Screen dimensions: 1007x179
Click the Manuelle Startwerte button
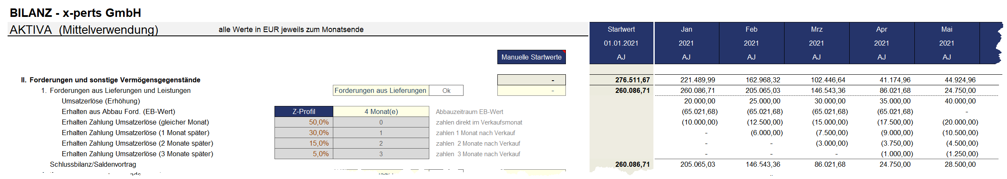coord(531,57)
